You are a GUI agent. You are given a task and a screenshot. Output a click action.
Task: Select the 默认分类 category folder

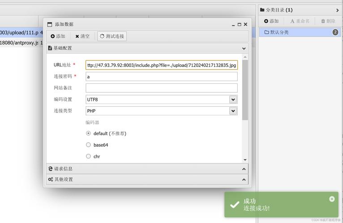click(x=300, y=32)
